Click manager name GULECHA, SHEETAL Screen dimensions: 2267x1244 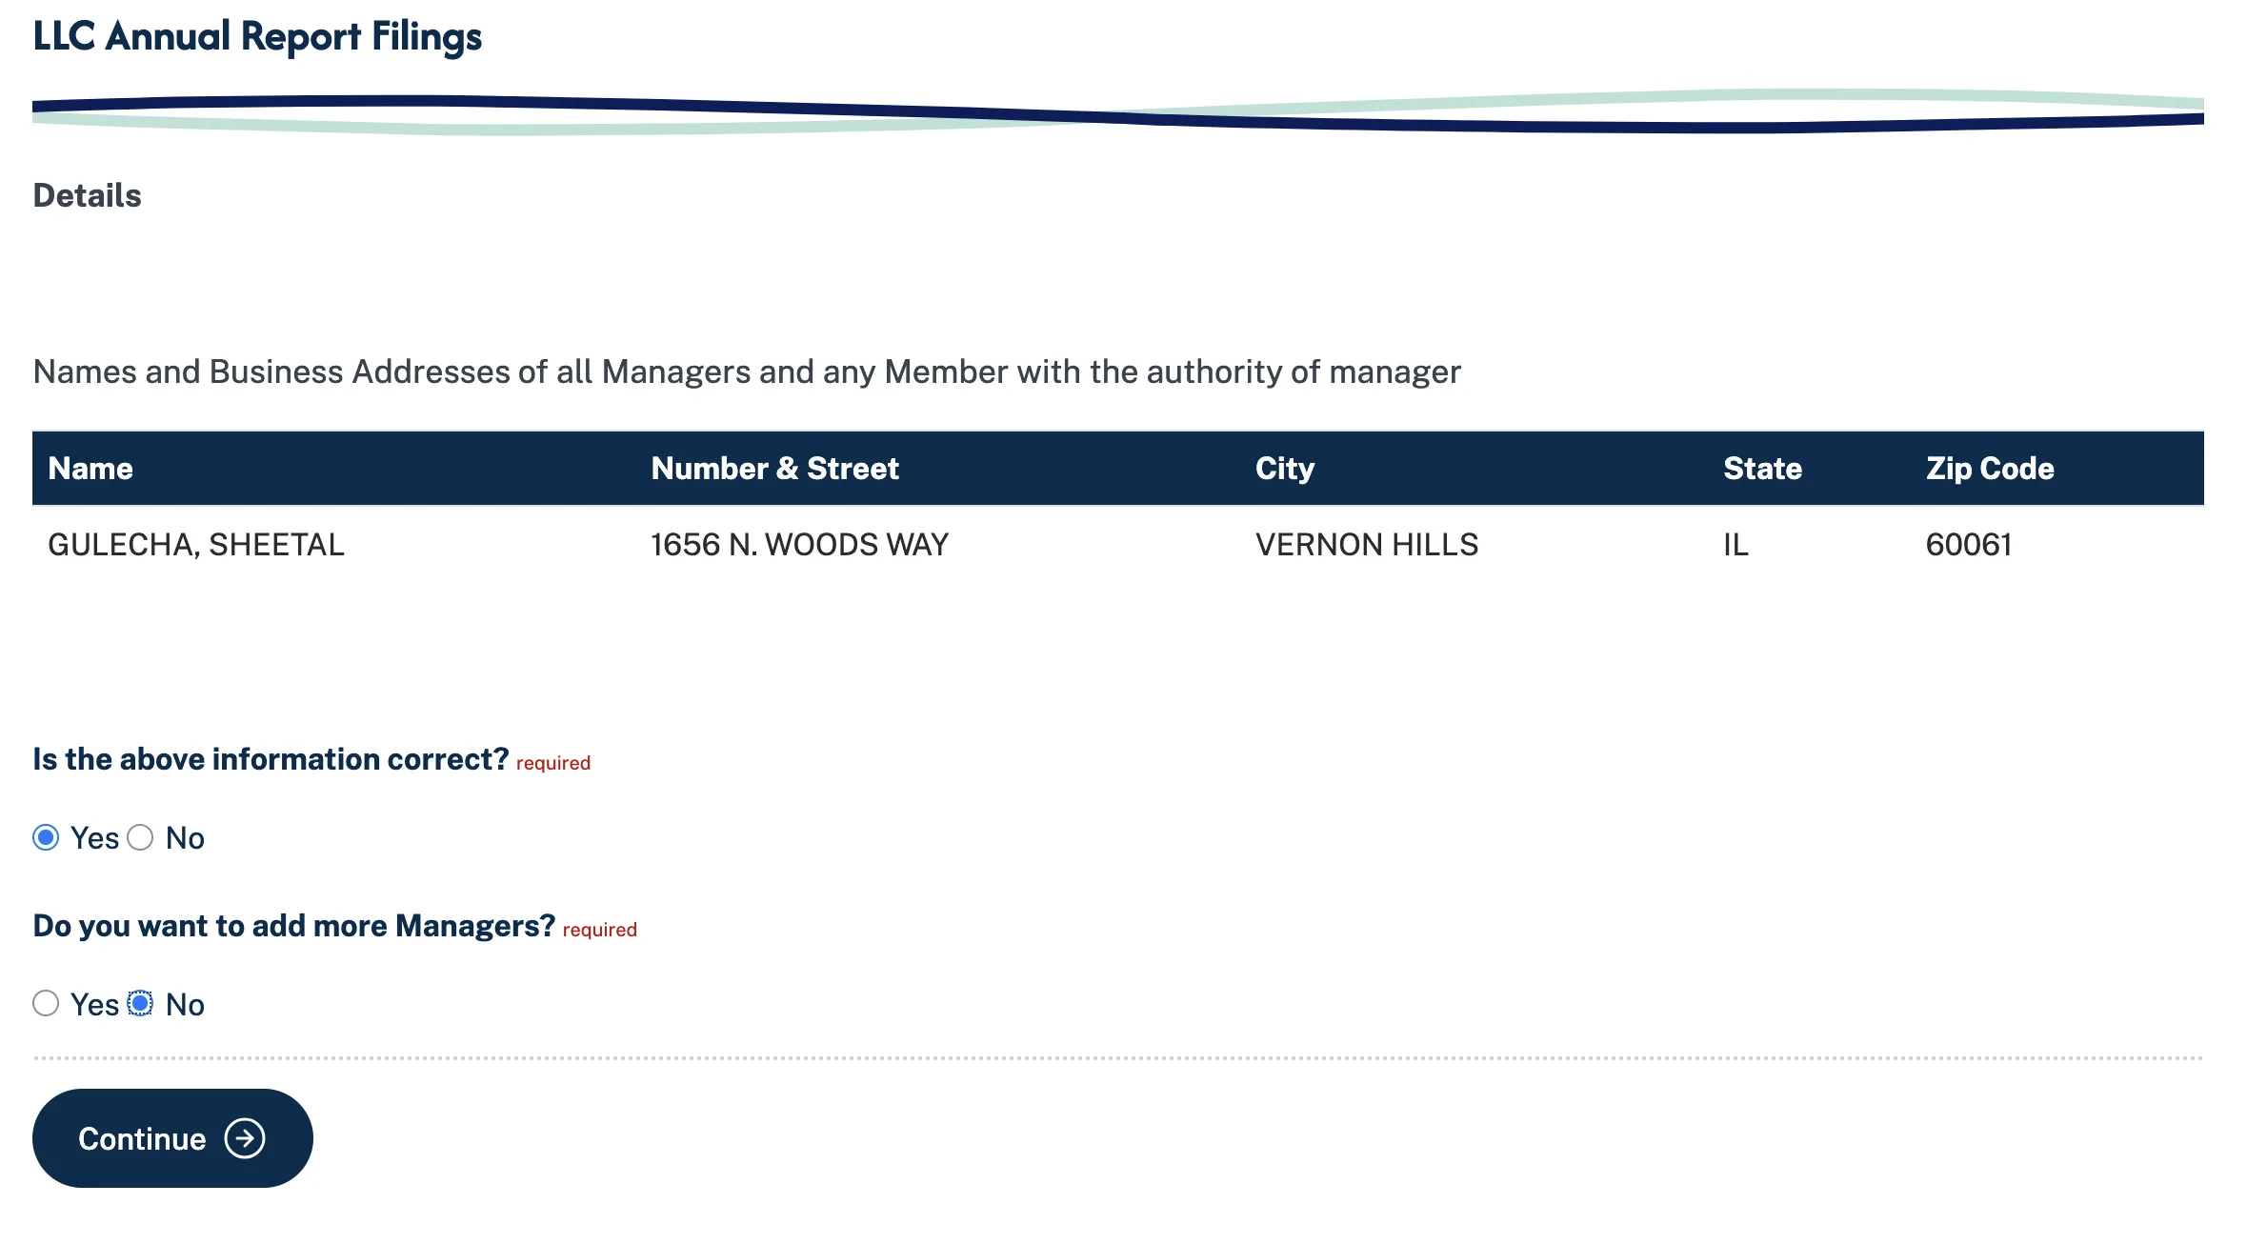pyautogui.click(x=196, y=545)
